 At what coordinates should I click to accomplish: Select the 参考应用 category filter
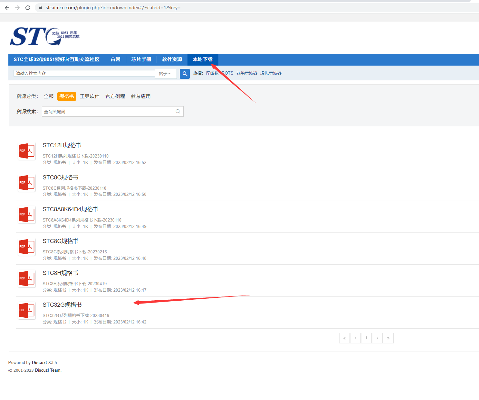pyautogui.click(x=141, y=96)
